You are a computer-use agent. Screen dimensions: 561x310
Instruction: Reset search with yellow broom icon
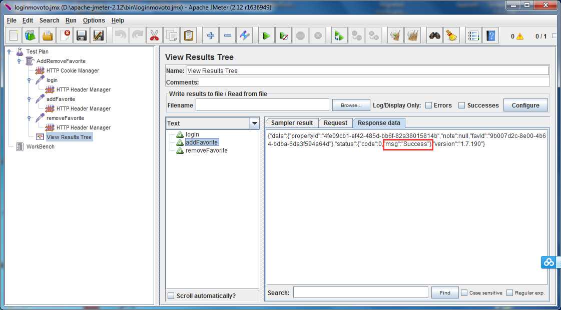pyautogui.click(x=451, y=36)
